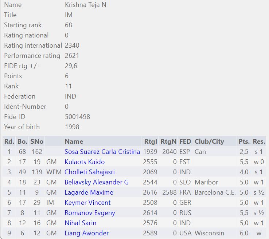
Task: Select the performance rating value 2621
Action: [x=72, y=56]
